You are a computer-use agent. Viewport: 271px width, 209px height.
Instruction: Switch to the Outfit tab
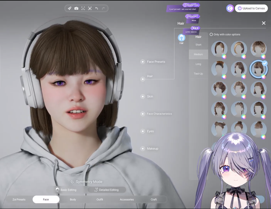[100, 199]
